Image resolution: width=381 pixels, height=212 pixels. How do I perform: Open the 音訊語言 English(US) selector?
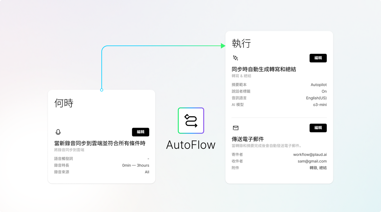tap(316, 98)
